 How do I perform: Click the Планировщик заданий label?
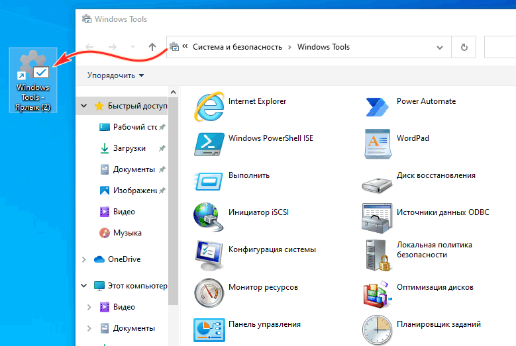click(x=439, y=324)
